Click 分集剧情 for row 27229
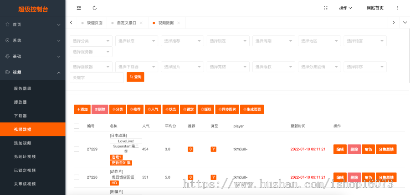The width and height of the screenshot is (410, 195). point(386,150)
